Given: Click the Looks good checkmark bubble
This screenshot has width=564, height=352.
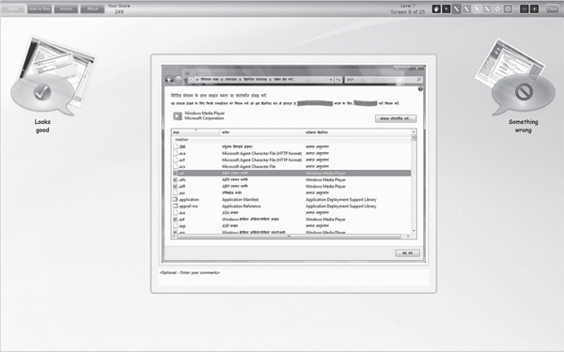Looking at the screenshot, I should click(42, 93).
